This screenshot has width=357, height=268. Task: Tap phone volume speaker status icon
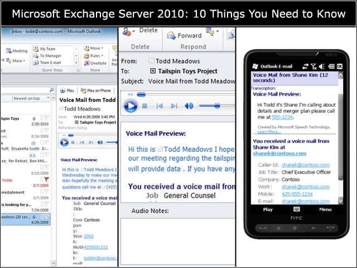(322, 66)
